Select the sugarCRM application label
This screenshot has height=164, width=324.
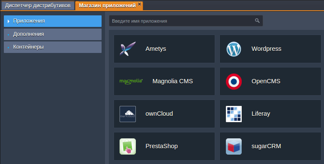266,146
